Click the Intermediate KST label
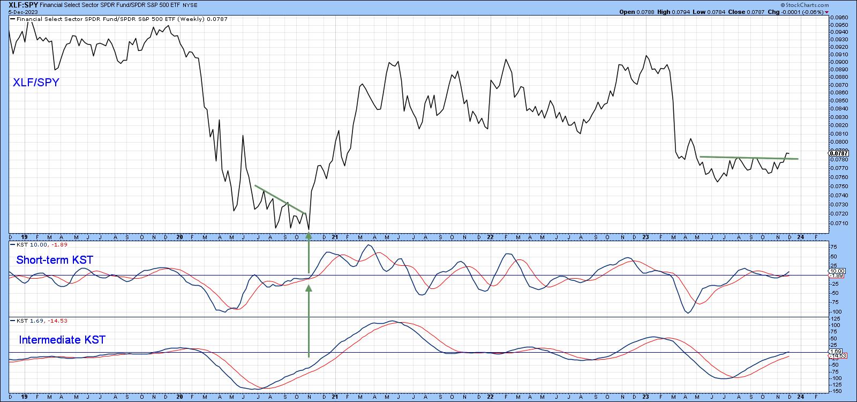This screenshot has width=857, height=402. 62,340
